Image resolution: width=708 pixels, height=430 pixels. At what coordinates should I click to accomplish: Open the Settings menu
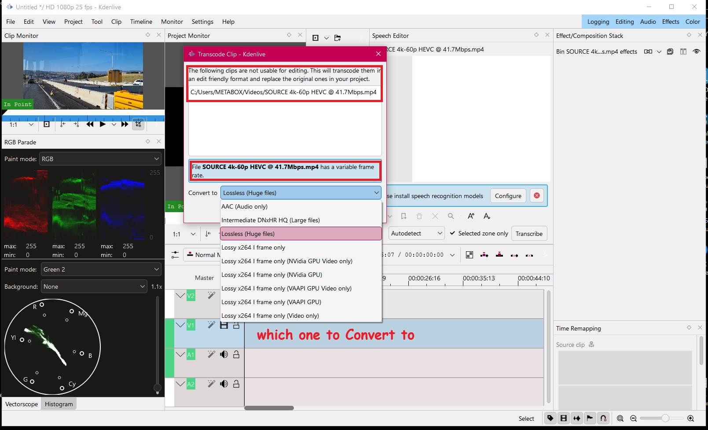tap(202, 22)
